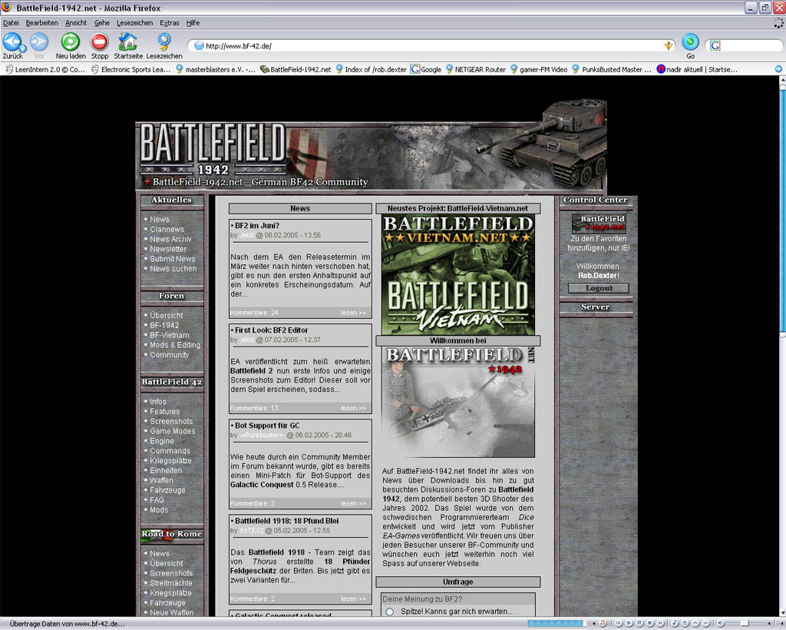Screen dimensions: 786x630
Task: Click the Logout button
Action: click(x=599, y=288)
